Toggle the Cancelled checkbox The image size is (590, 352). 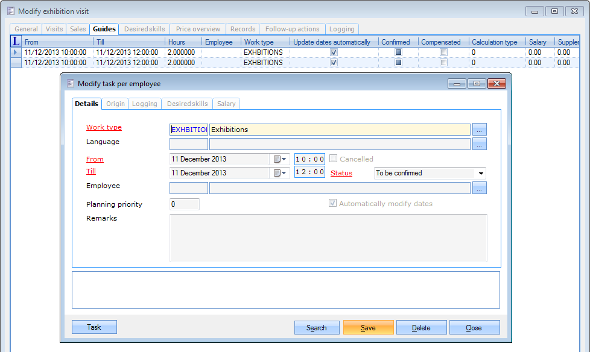pos(334,159)
